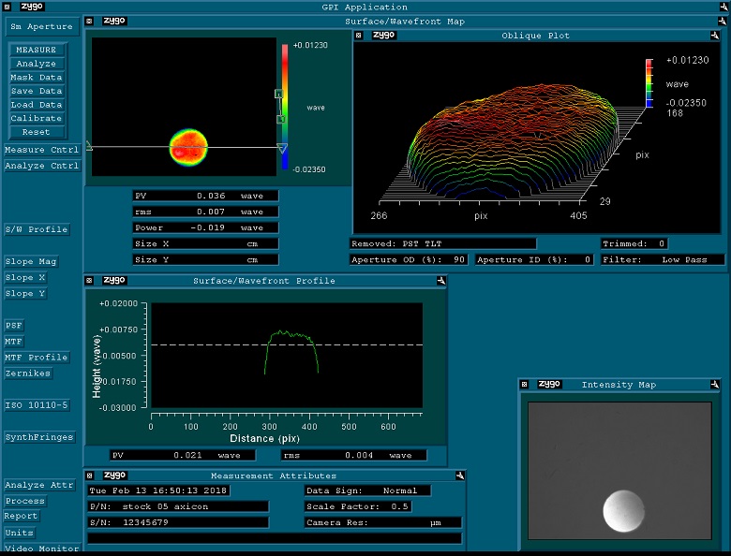
Task: Expand the Measure Cntrl window
Action: pyautogui.click(x=41, y=151)
